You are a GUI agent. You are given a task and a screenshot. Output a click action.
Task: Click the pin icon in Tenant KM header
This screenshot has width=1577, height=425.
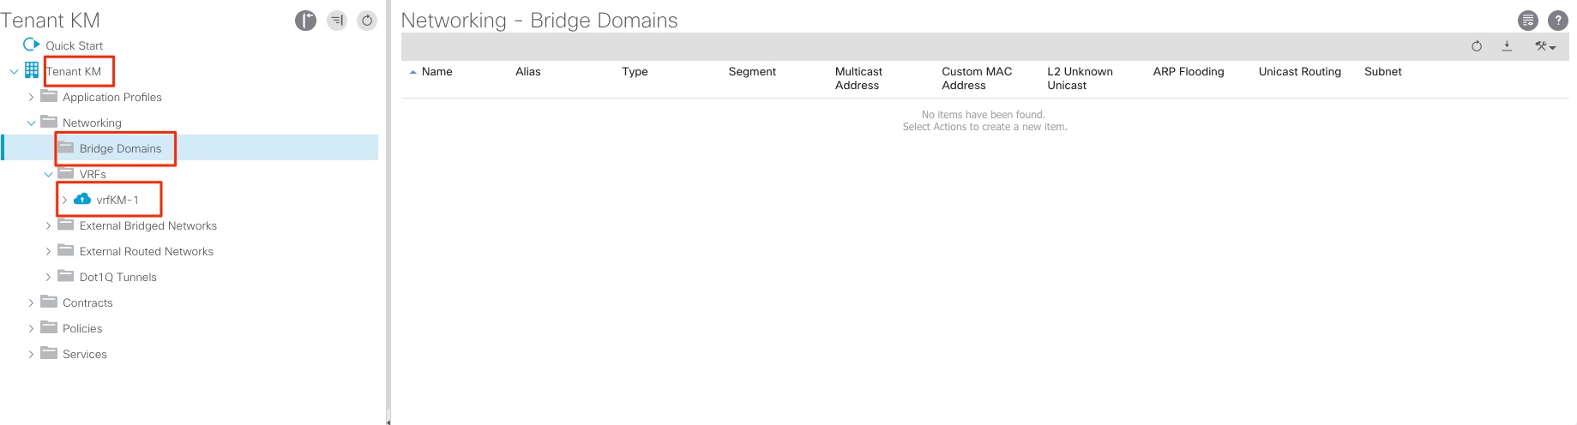click(x=305, y=21)
